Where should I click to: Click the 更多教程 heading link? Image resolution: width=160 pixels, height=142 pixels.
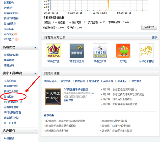[49, 115]
